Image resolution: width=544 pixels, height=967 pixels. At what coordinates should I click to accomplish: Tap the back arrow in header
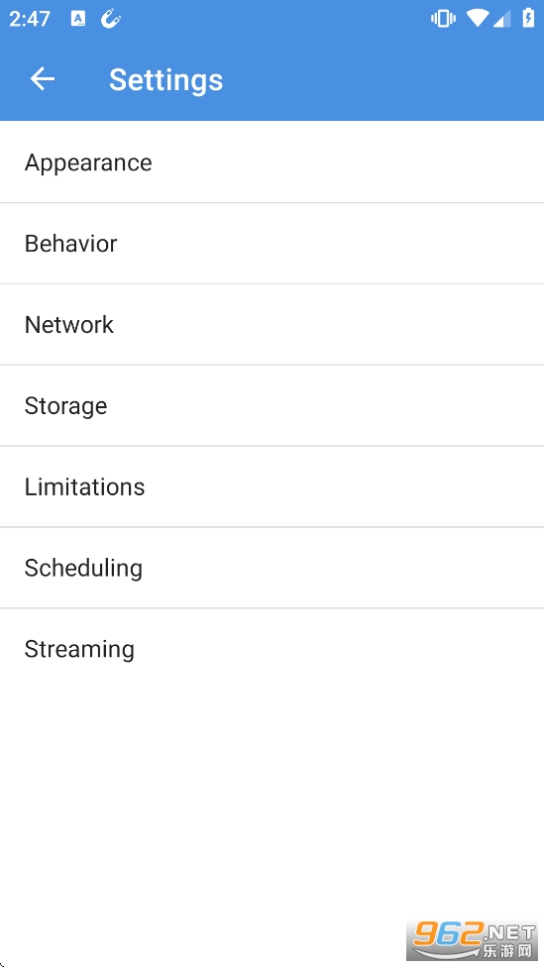(x=42, y=79)
